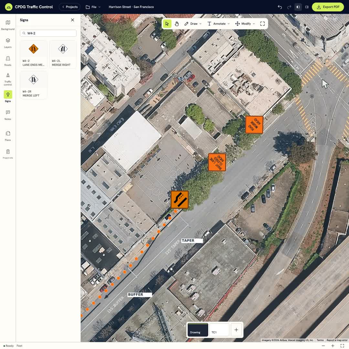The image size is (349, 349).
Task: Zoom out with the minus button
Action: [323, 346]
